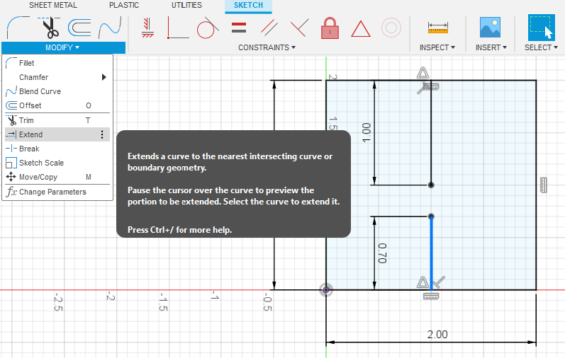
Task: Click the Fix/Unfix red lock icon
Action: [x=330, y=28]
